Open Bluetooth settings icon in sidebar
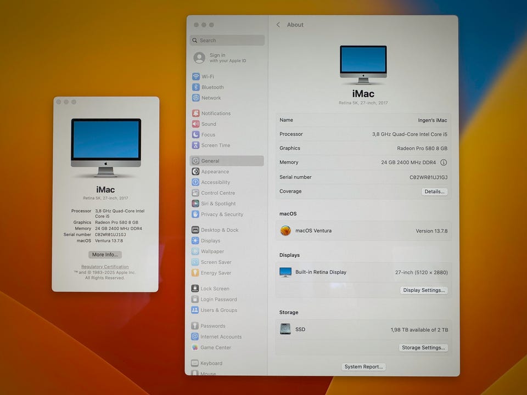Viewport: 527px width, 395px height. tap(196, 87)
